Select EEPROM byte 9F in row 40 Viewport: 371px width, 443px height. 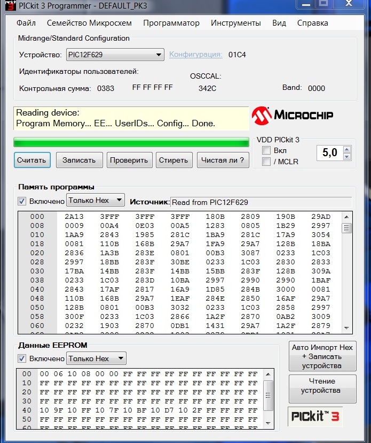point(58,410)
